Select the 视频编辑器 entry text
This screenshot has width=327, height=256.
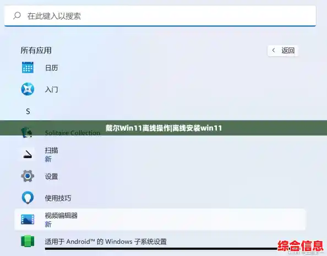coord(61,216)
